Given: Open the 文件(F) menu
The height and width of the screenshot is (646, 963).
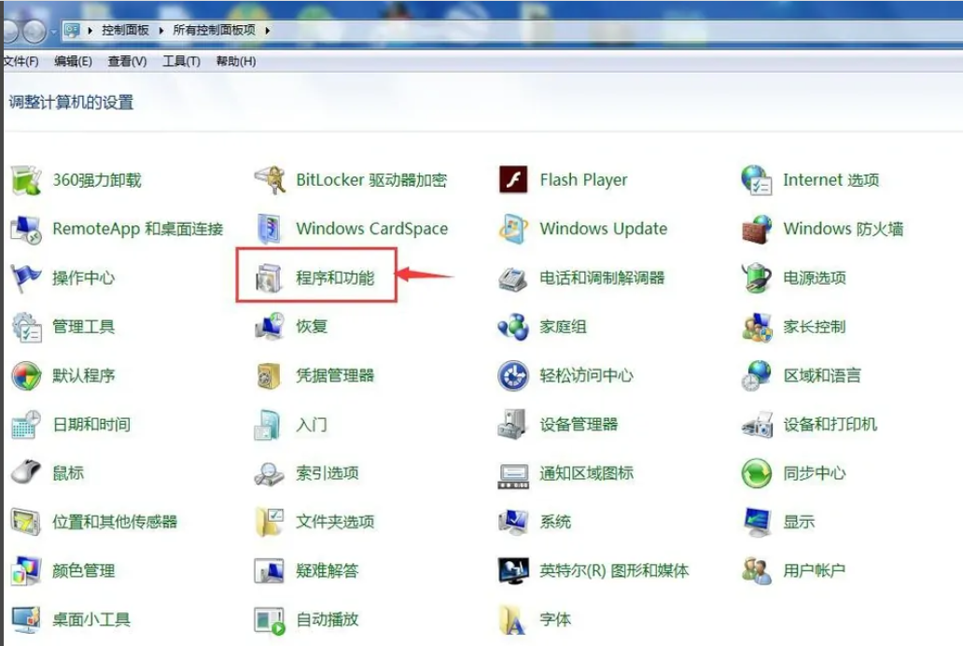Looking at the screenshot, I should 21,62.
